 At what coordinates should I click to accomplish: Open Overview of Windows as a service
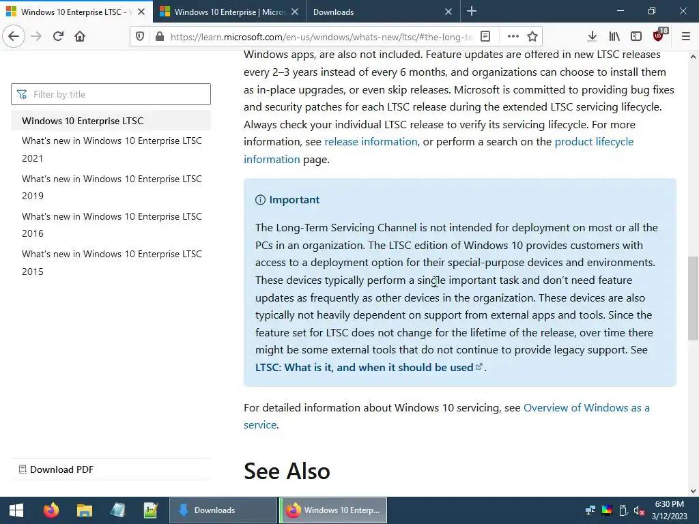tap(586, 408)
